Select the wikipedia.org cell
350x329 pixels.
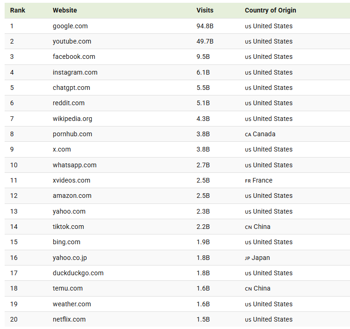coord(72,119)
